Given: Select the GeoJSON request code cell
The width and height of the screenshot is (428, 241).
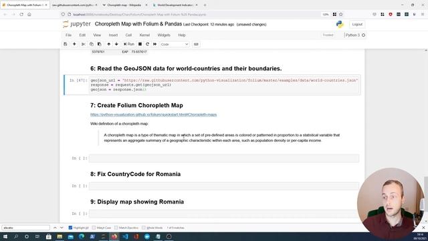Looking at the screenshot, I should pyautogui.click(x=224, y=85).
